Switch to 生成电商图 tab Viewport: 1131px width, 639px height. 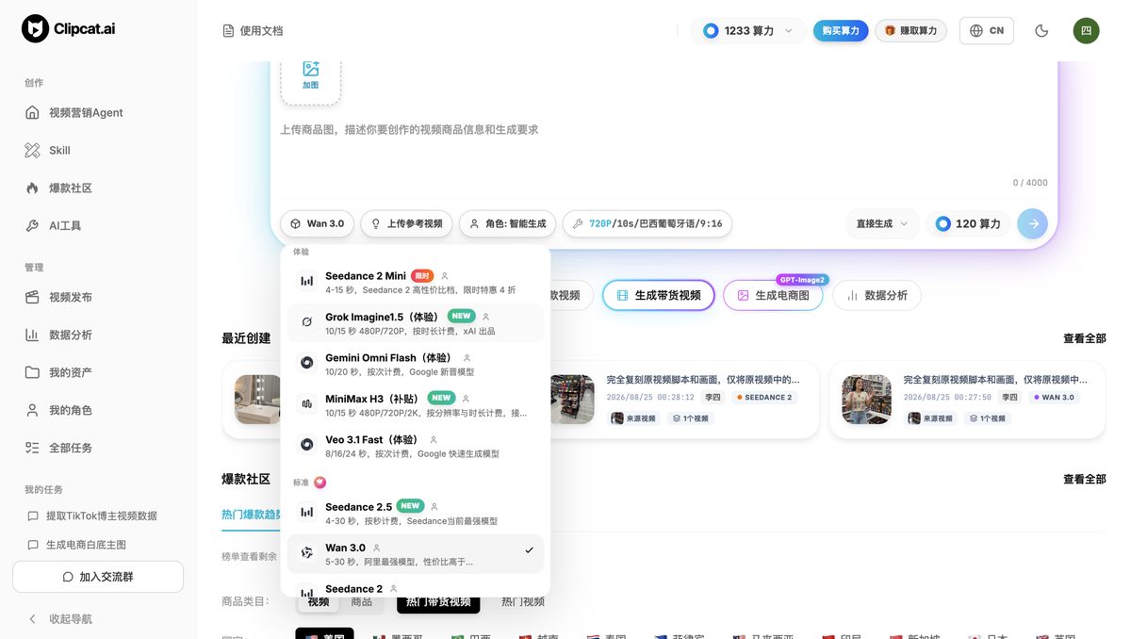click(x=773, y=295)
